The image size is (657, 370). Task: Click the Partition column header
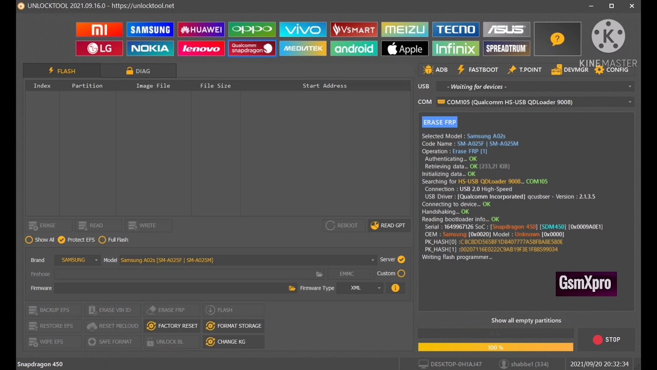(87, 86)
